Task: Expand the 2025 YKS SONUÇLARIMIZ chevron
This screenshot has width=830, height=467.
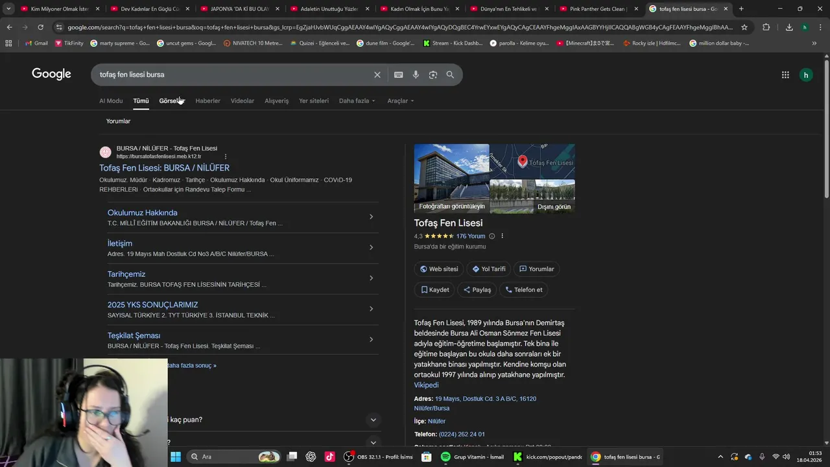Action: (371, 309)
